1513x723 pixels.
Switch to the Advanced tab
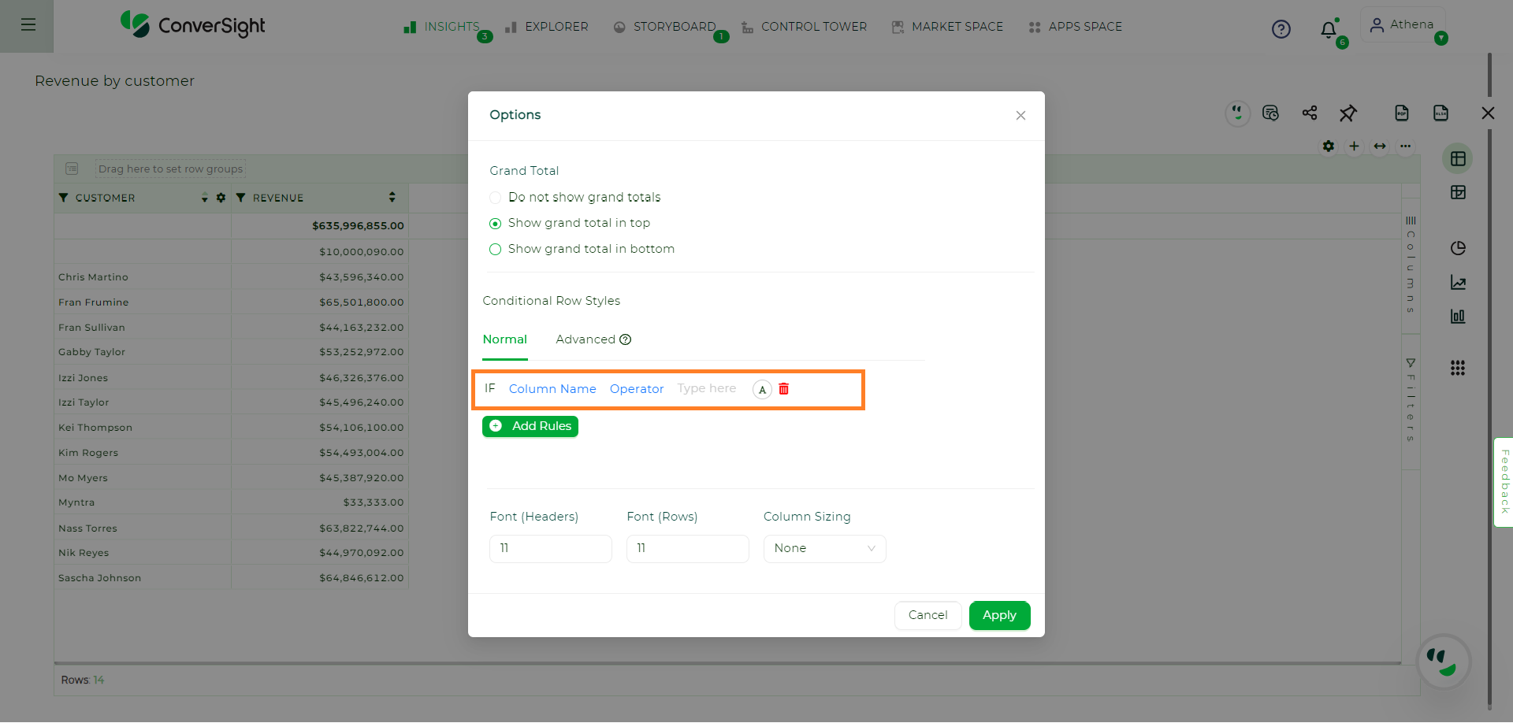pyautogui.click(x=593, y=339)
